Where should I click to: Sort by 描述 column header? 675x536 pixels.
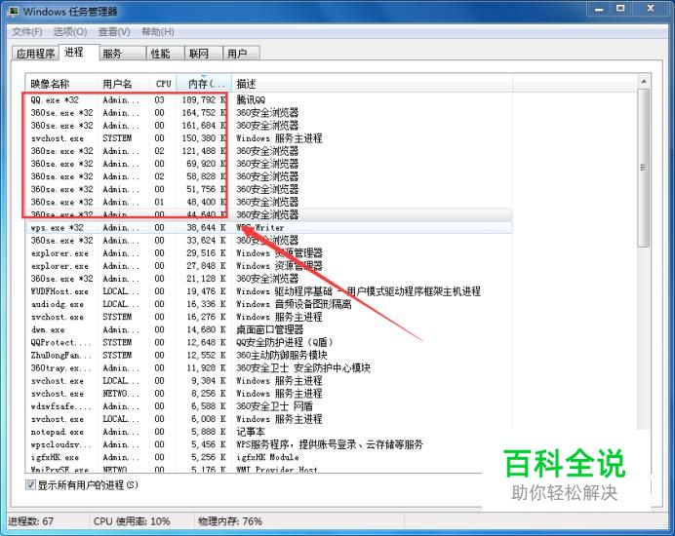click(372, 84)
